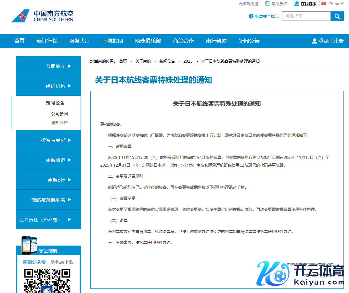Click the 通知公告 sidebar link

click(x=59, y=123)
